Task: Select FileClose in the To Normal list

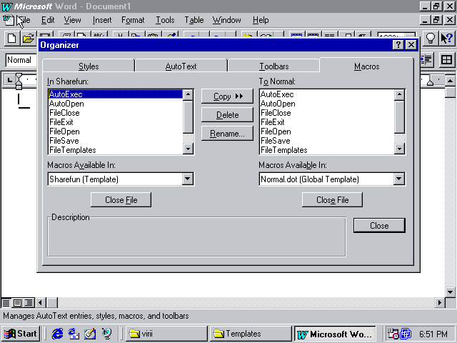Action: 327,113
